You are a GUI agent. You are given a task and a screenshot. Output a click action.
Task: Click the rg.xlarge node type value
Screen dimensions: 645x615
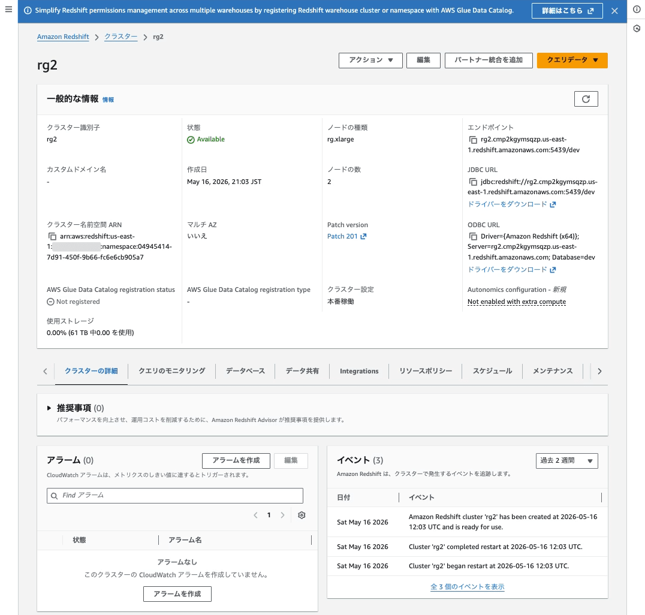[340, 139]
